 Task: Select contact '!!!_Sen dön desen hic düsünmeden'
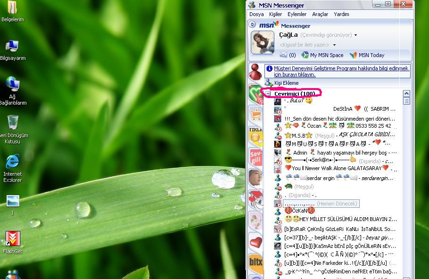click(x=339, y=119)
